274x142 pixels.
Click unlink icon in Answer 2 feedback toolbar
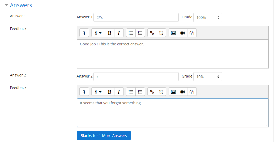pyautogui.click(x=161, y=92)
